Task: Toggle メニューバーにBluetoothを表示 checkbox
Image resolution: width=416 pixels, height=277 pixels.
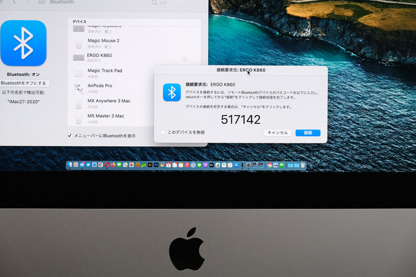Action: click(x=69, y=135)
